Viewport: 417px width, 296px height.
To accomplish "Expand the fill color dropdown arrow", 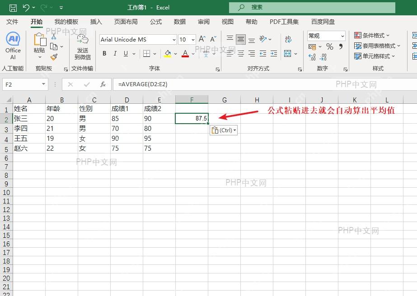I will click(x=176, y=54).
